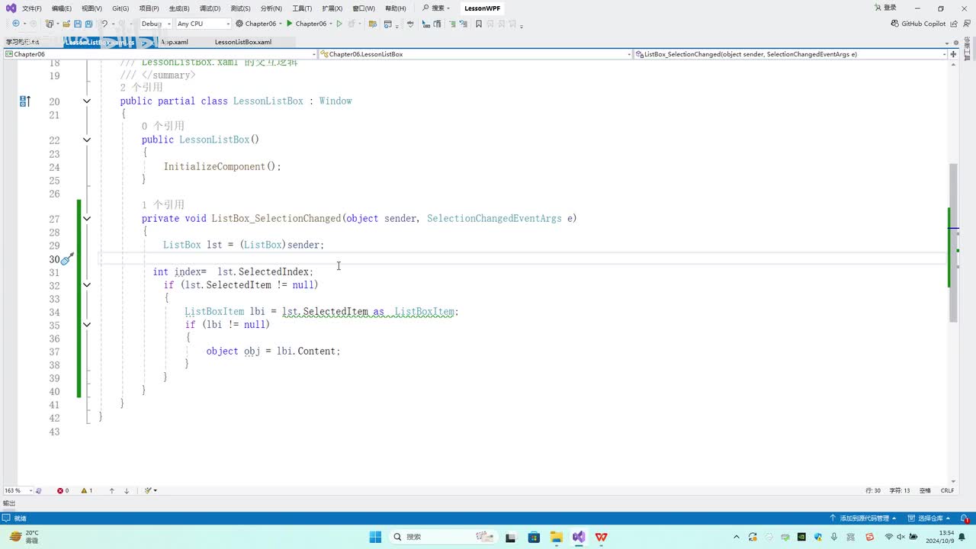
Task: Open the 工具(T) menu
Action: [x=302, y=8]
